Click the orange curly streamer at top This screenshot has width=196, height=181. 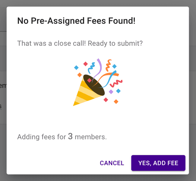108,65
